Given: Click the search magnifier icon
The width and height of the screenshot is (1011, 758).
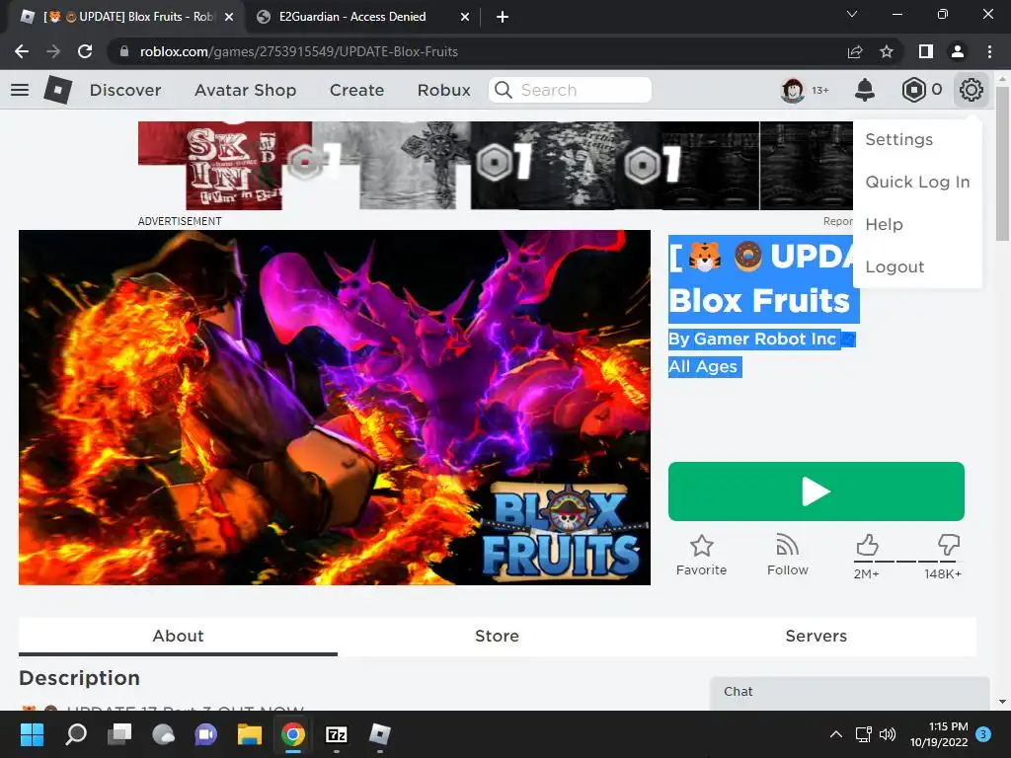Looking at the screenshot, I should [504, 90].
